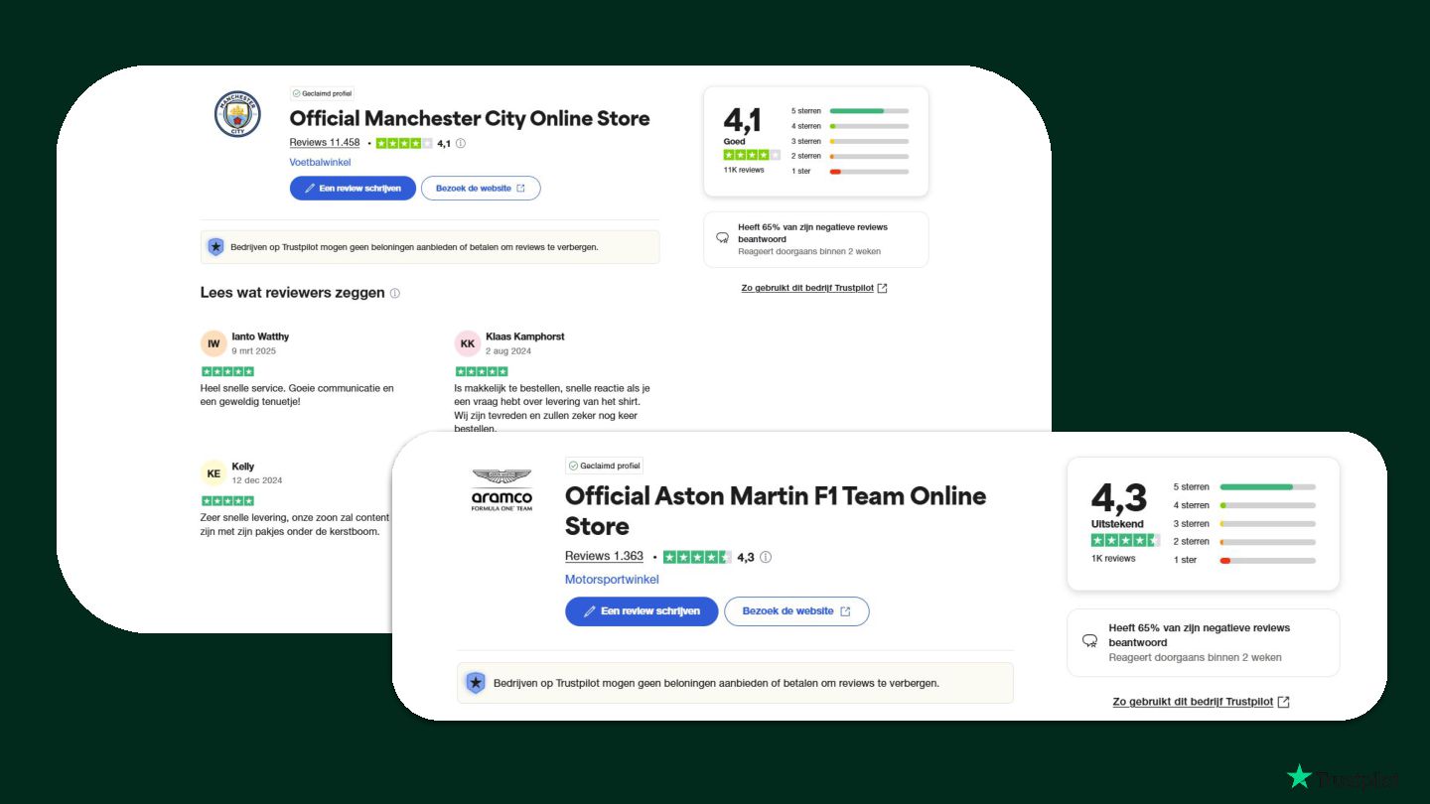Open 'Reviews 1.363' link
Screen dimensions: 1430x804
(604, 556)
